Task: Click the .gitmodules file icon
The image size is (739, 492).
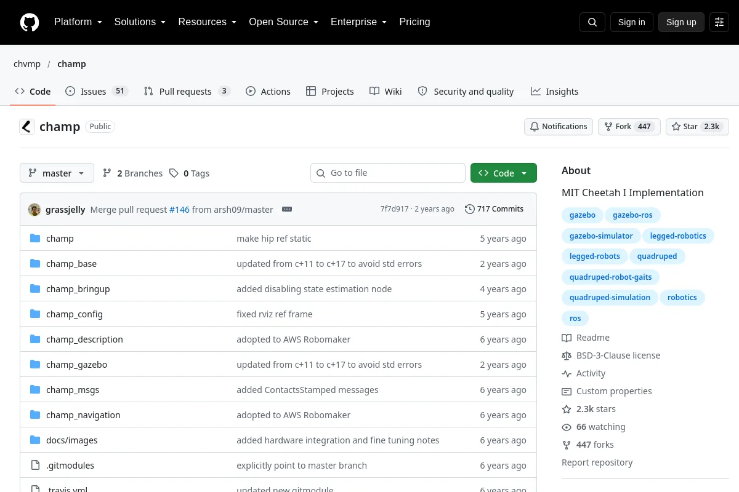Action: pyautogui.click(x=35, y=465)
